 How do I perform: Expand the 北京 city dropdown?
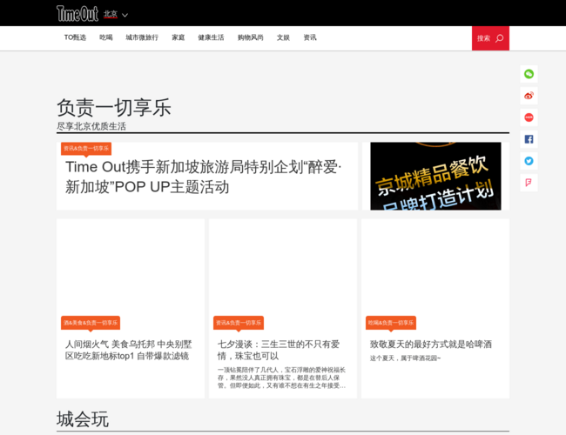pyautogui.click(x=116, y=15)
